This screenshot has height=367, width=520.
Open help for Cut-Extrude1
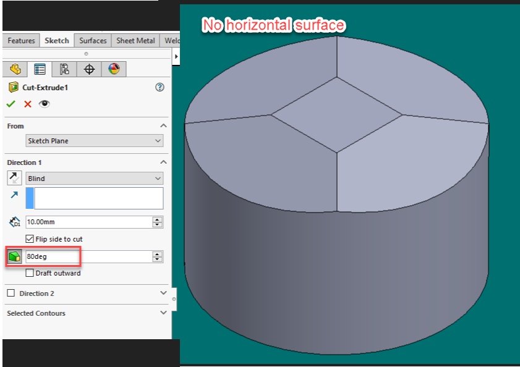pyautogui.click(x=160, y=87)
